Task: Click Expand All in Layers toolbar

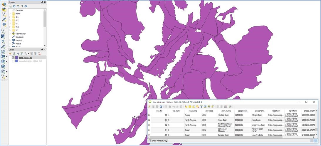Action: pos(31,53)
